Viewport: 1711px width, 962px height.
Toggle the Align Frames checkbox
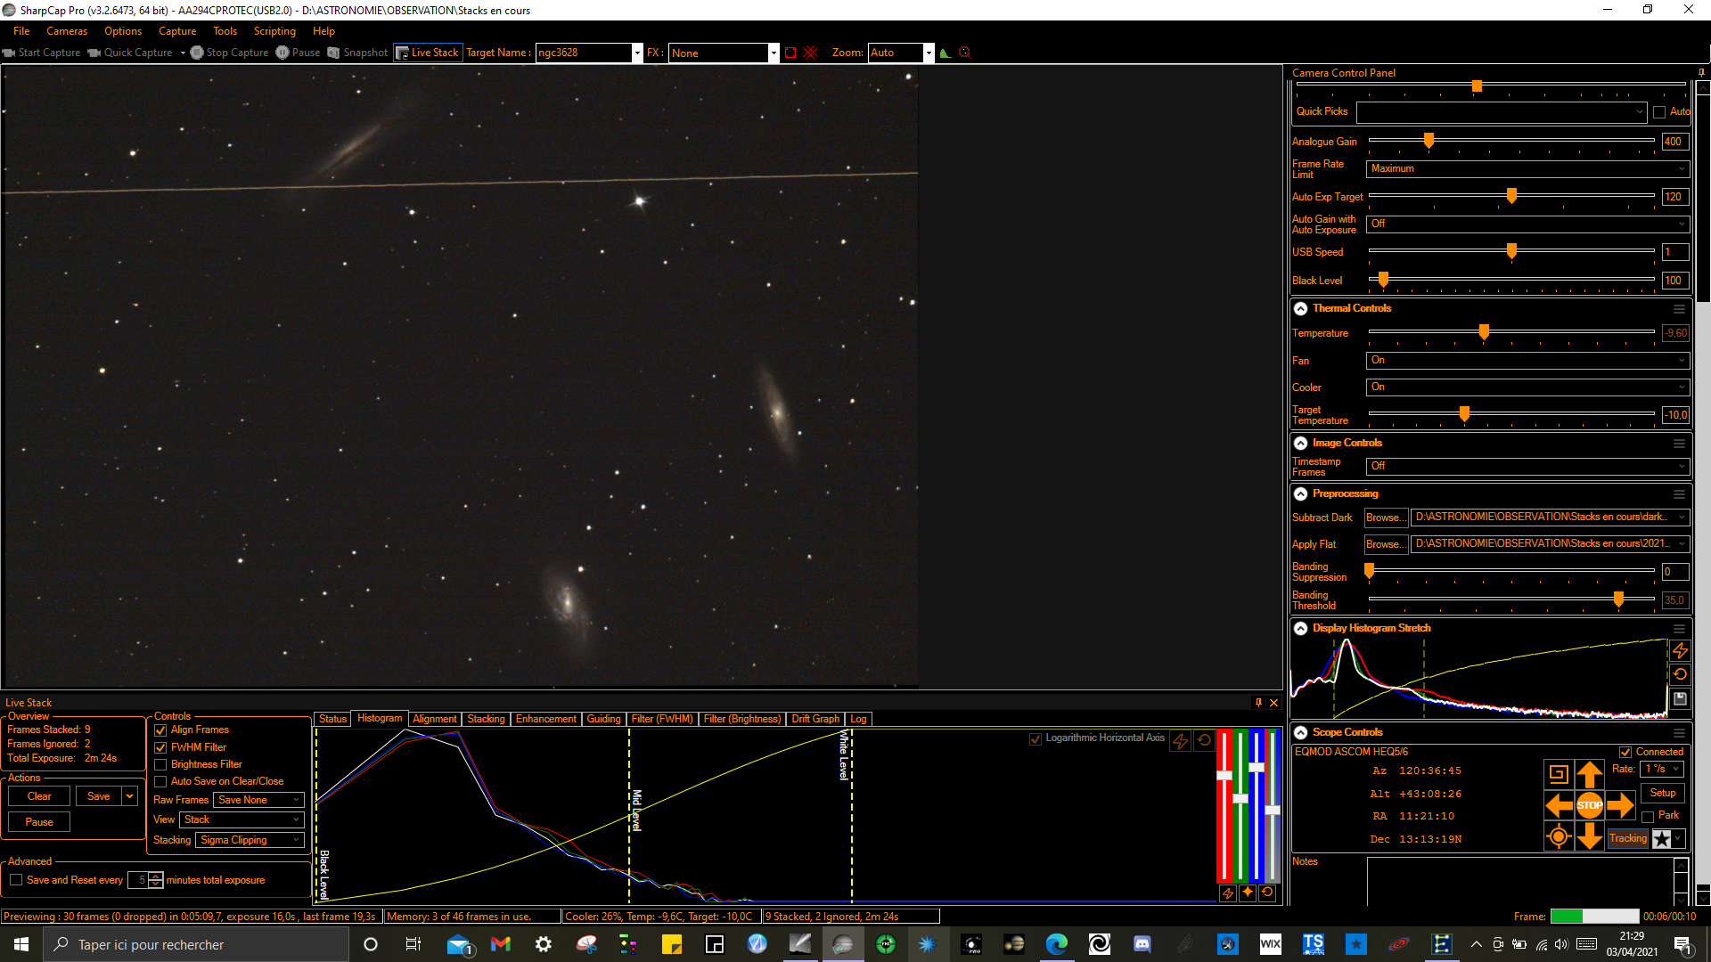pos(161,730)
